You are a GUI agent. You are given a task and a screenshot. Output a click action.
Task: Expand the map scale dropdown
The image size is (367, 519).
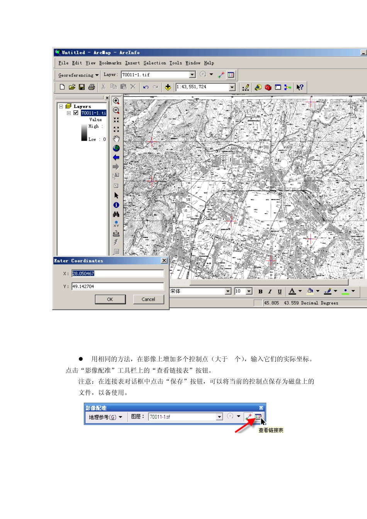[232, 87]
